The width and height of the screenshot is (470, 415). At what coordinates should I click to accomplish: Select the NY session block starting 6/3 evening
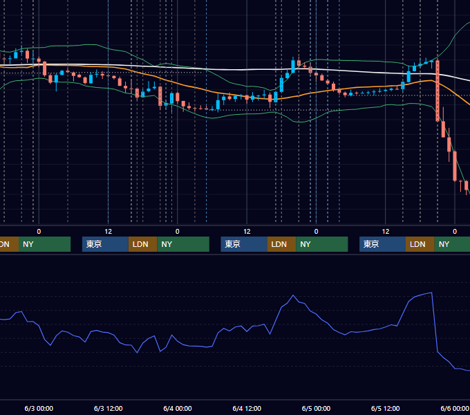[x=183, y=244]
